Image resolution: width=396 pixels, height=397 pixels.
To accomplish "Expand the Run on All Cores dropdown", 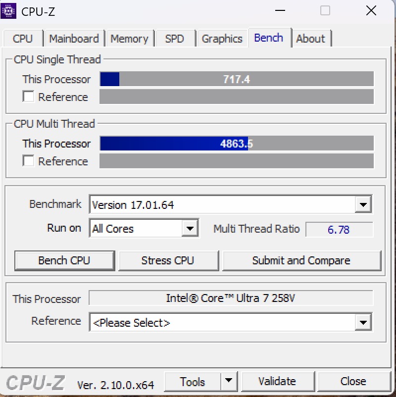I will (190, 228).
